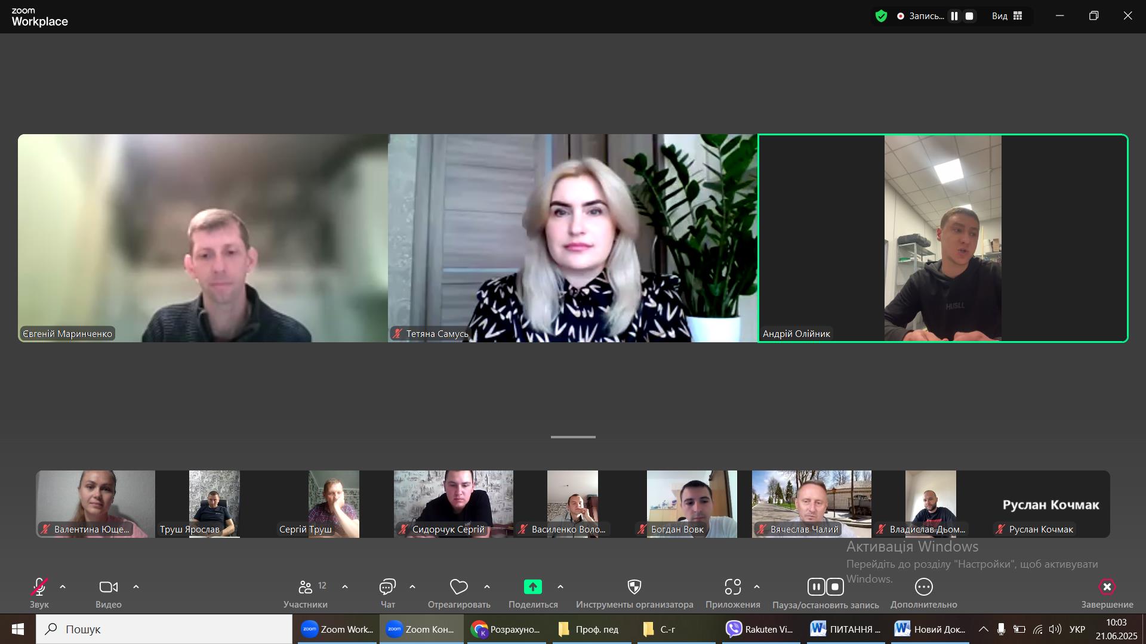The width and height of the screenshot is (1146, 644).
Task: Click the Отреагировать heart reactions icon
Action: click(458, 587)
